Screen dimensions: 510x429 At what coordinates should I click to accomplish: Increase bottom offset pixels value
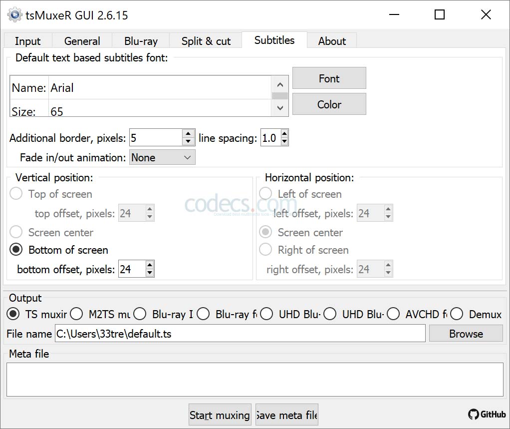point(150,265)
